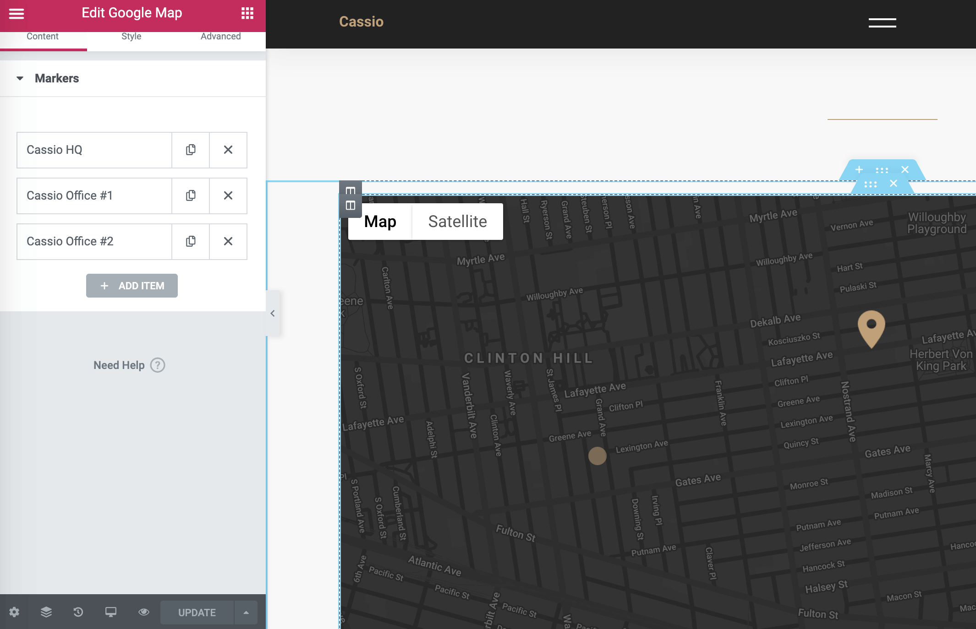Select the Map view type
The image size is (976, 629).
pos(380,222)
